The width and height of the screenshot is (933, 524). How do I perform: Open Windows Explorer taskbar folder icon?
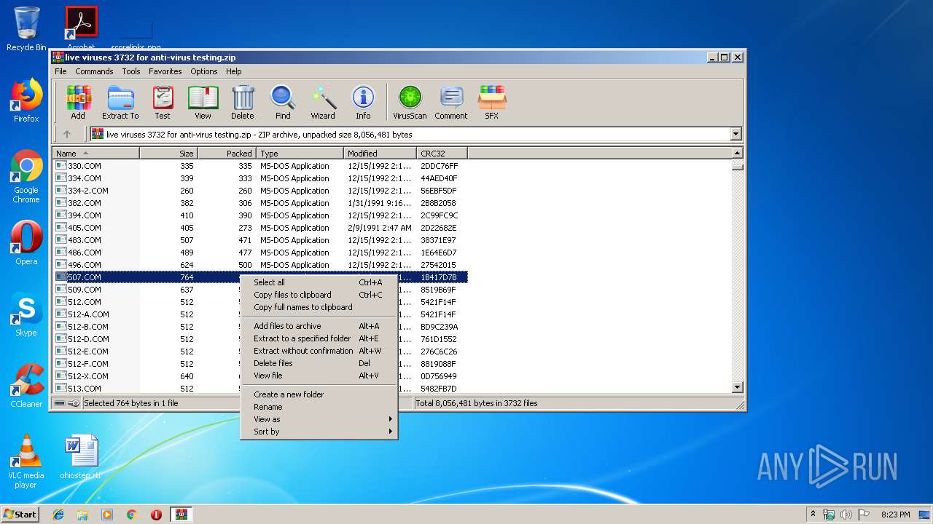coord(82,515)
